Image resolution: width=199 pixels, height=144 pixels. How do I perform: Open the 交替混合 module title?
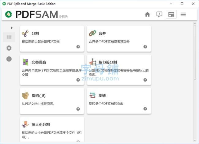click(39, 62)
